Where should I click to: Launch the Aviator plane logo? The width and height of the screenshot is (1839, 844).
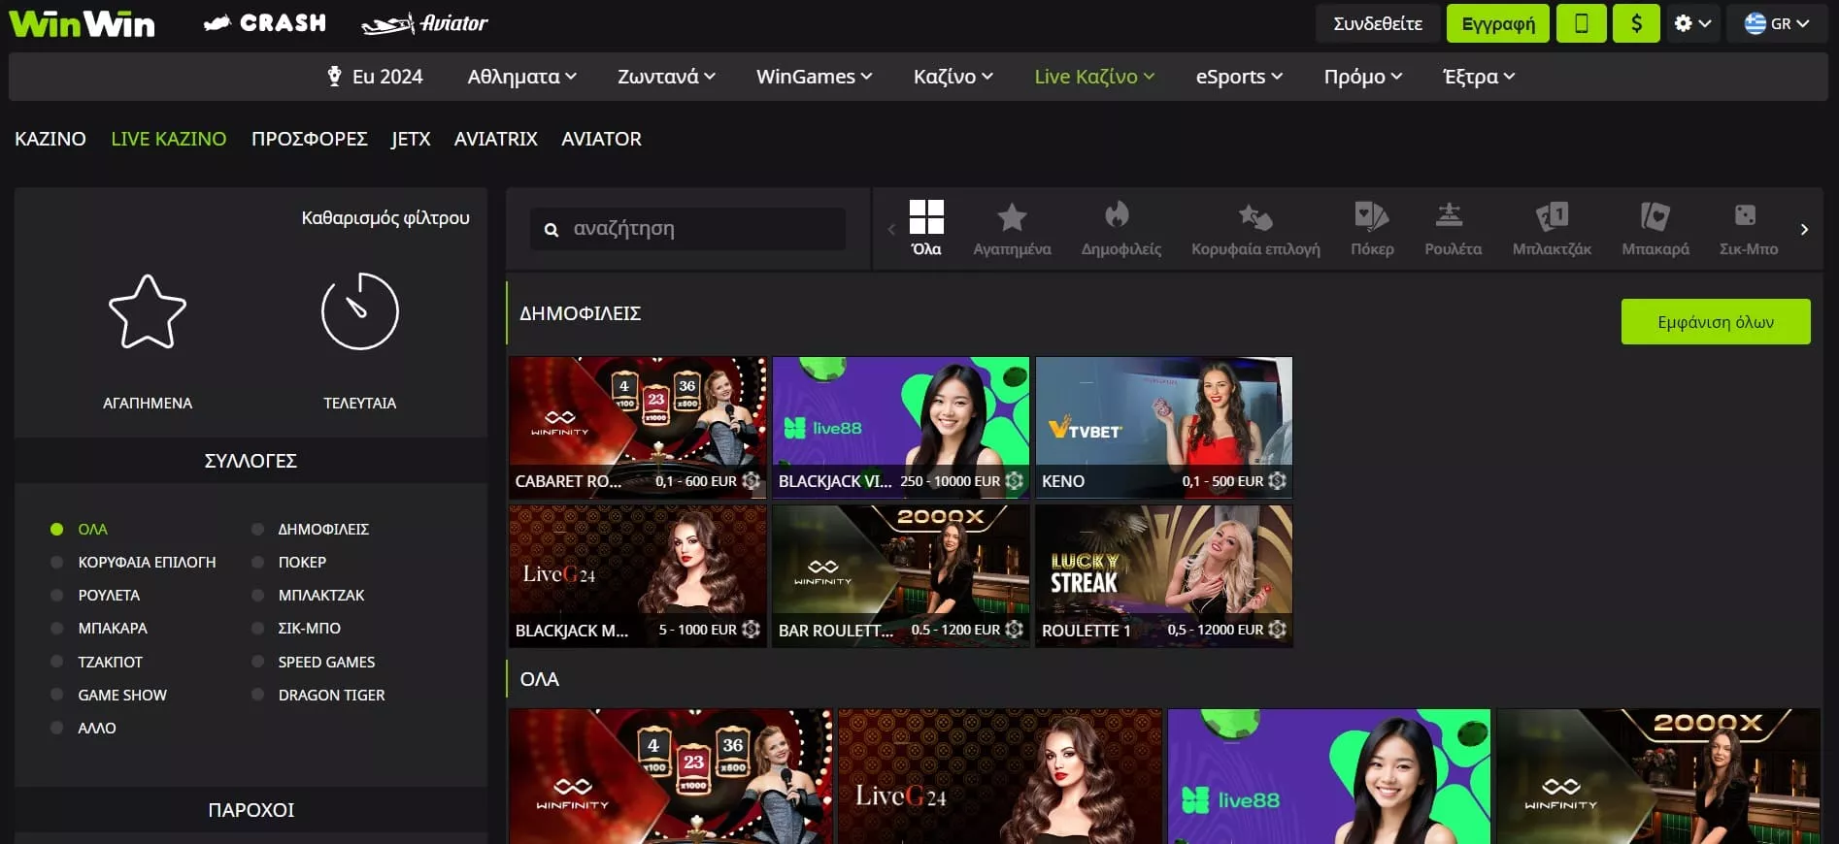point(424,23)
